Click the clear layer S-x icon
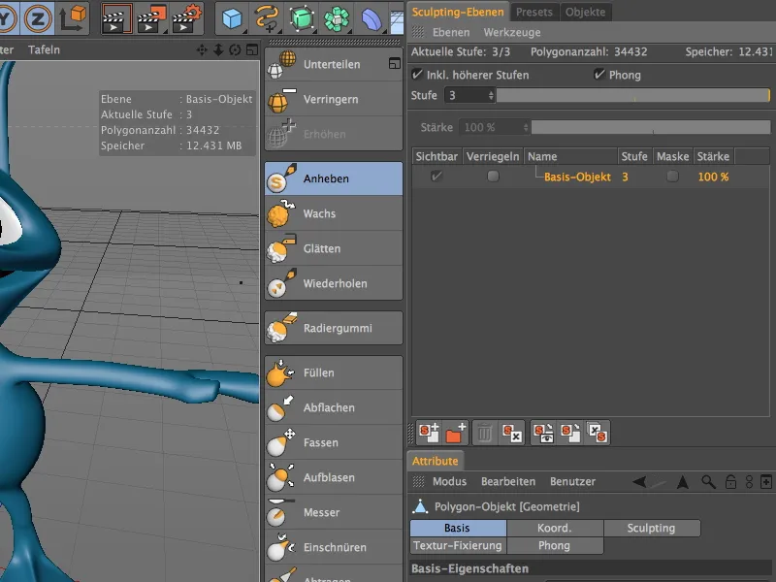Screen dimensions: 776x582 pos(512,434)
